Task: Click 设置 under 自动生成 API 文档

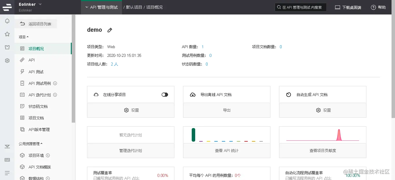Action: [323, 110]
